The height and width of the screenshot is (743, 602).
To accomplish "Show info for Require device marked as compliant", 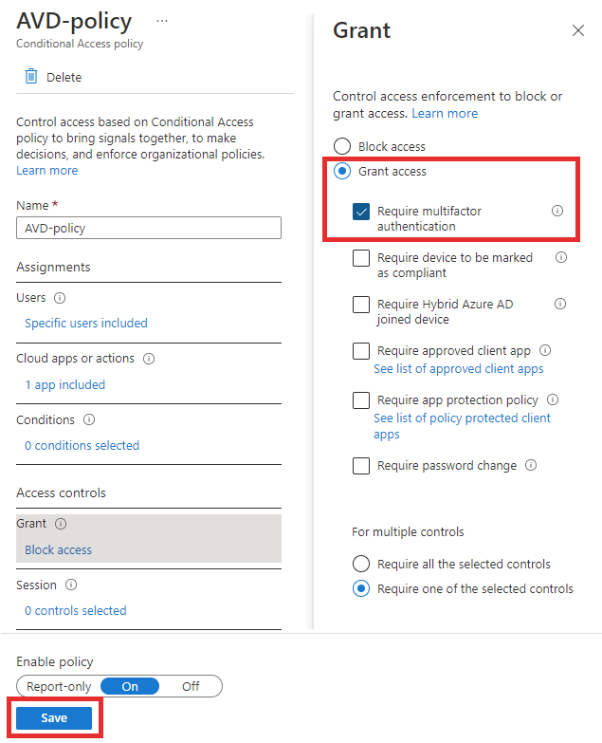I will (561, 257).
